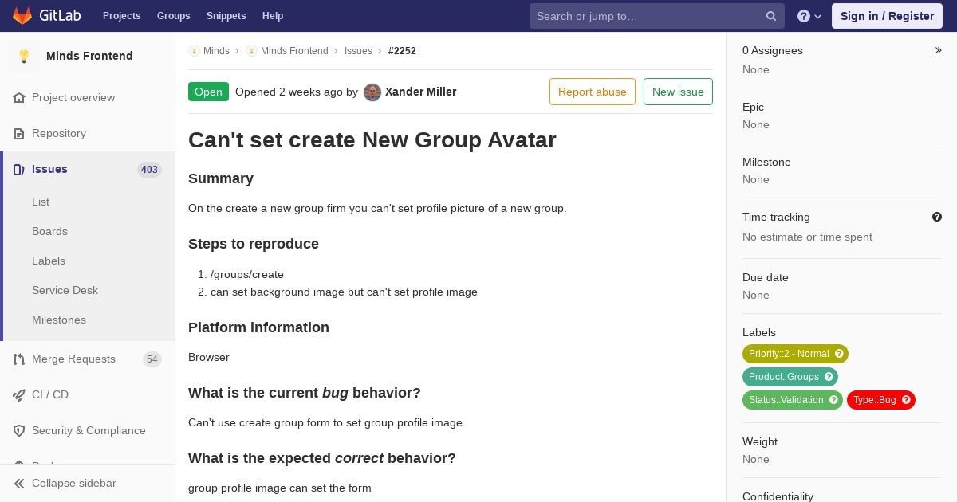
Task: Click the Collapse sidebar double-chevron icon
Action: coord(19,484)
